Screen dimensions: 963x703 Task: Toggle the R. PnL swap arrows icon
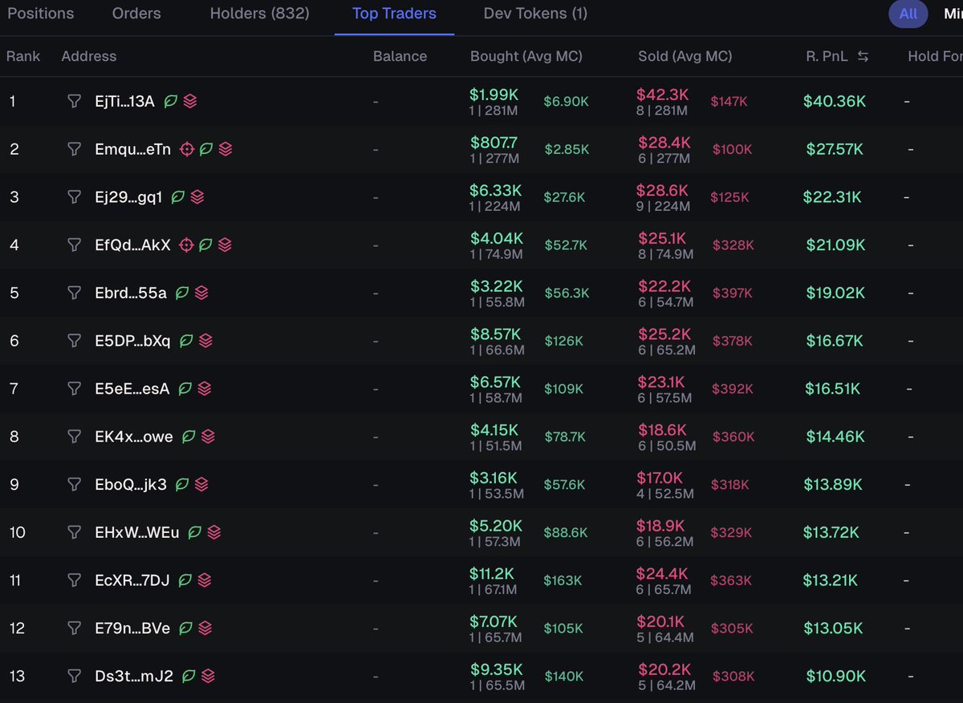tap(863, 56)
